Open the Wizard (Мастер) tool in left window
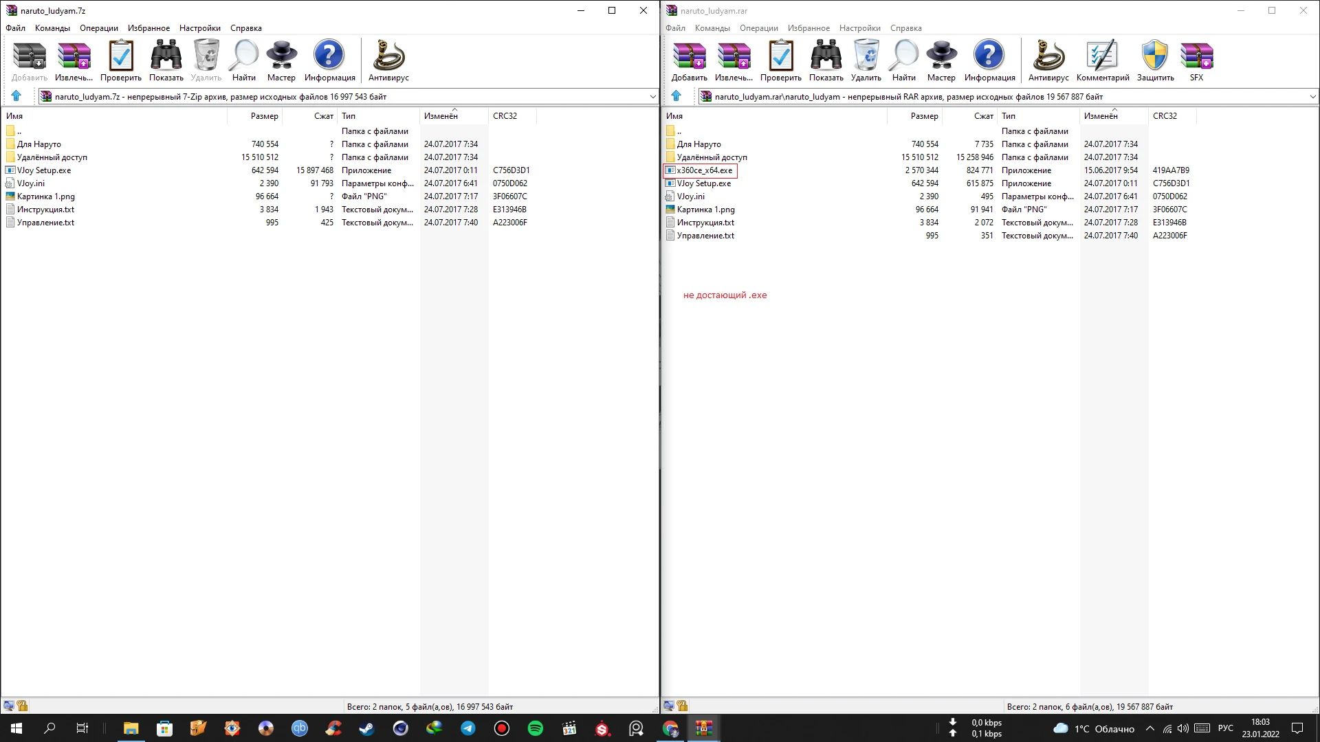The height and width of the screenshot is (742, 1320). point(281,60)
